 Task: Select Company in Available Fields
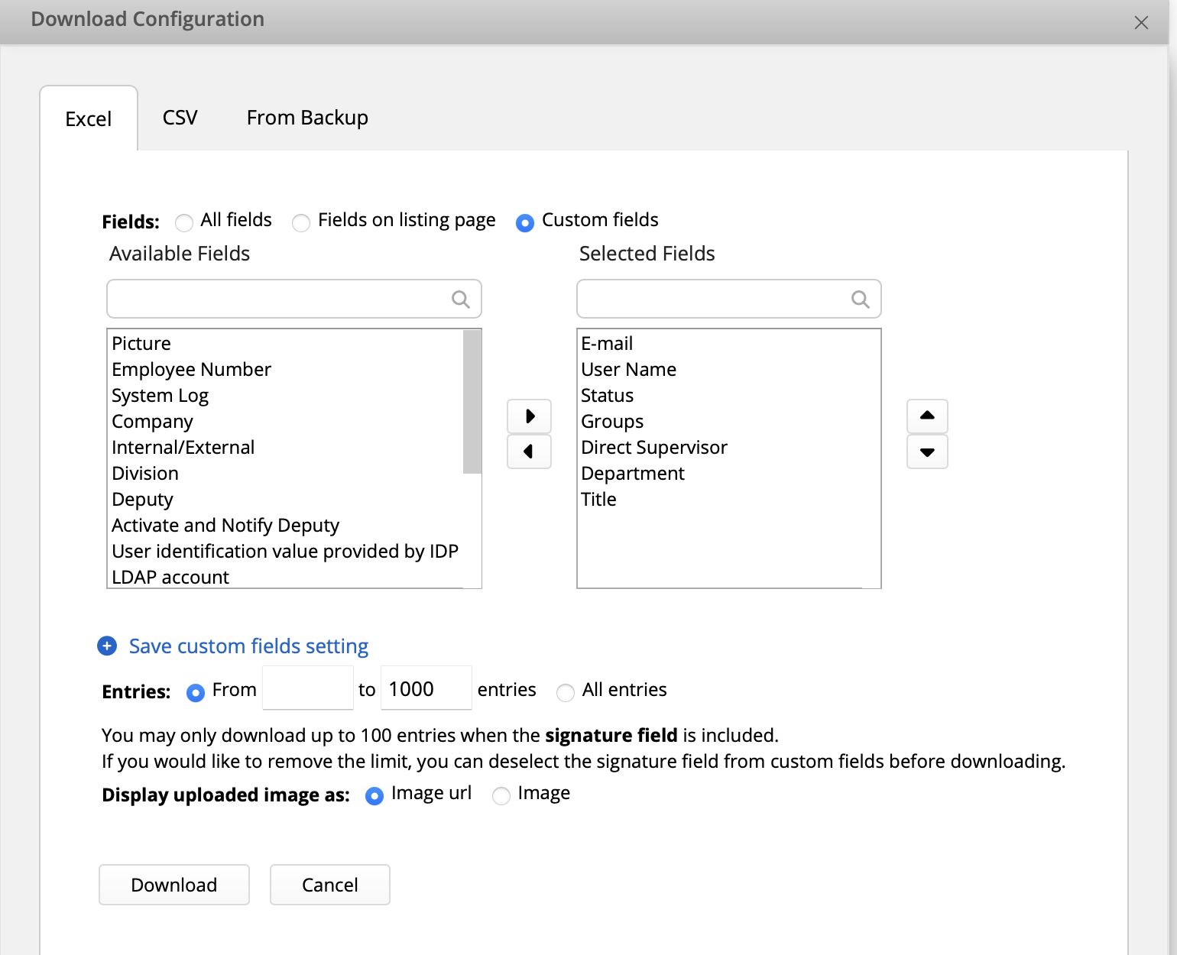pos(287,421)
